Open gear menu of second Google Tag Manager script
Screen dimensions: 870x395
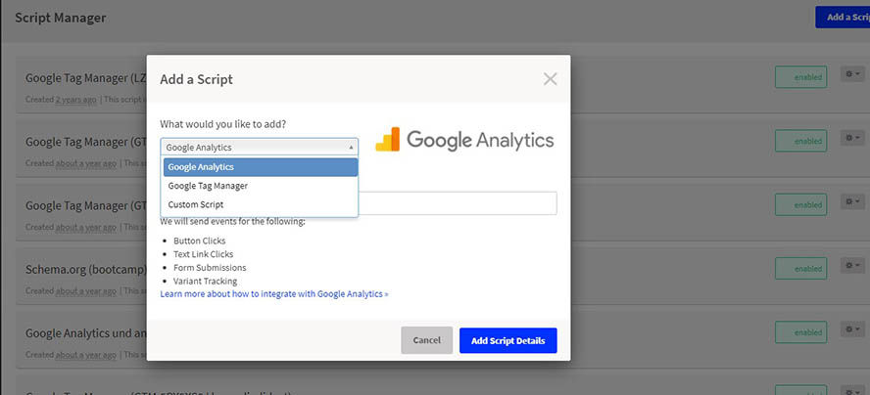tap(852, 138)
